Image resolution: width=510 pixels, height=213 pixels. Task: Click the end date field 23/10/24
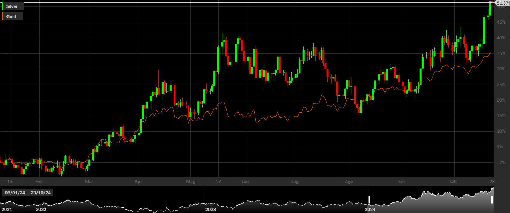click(41, 193)
